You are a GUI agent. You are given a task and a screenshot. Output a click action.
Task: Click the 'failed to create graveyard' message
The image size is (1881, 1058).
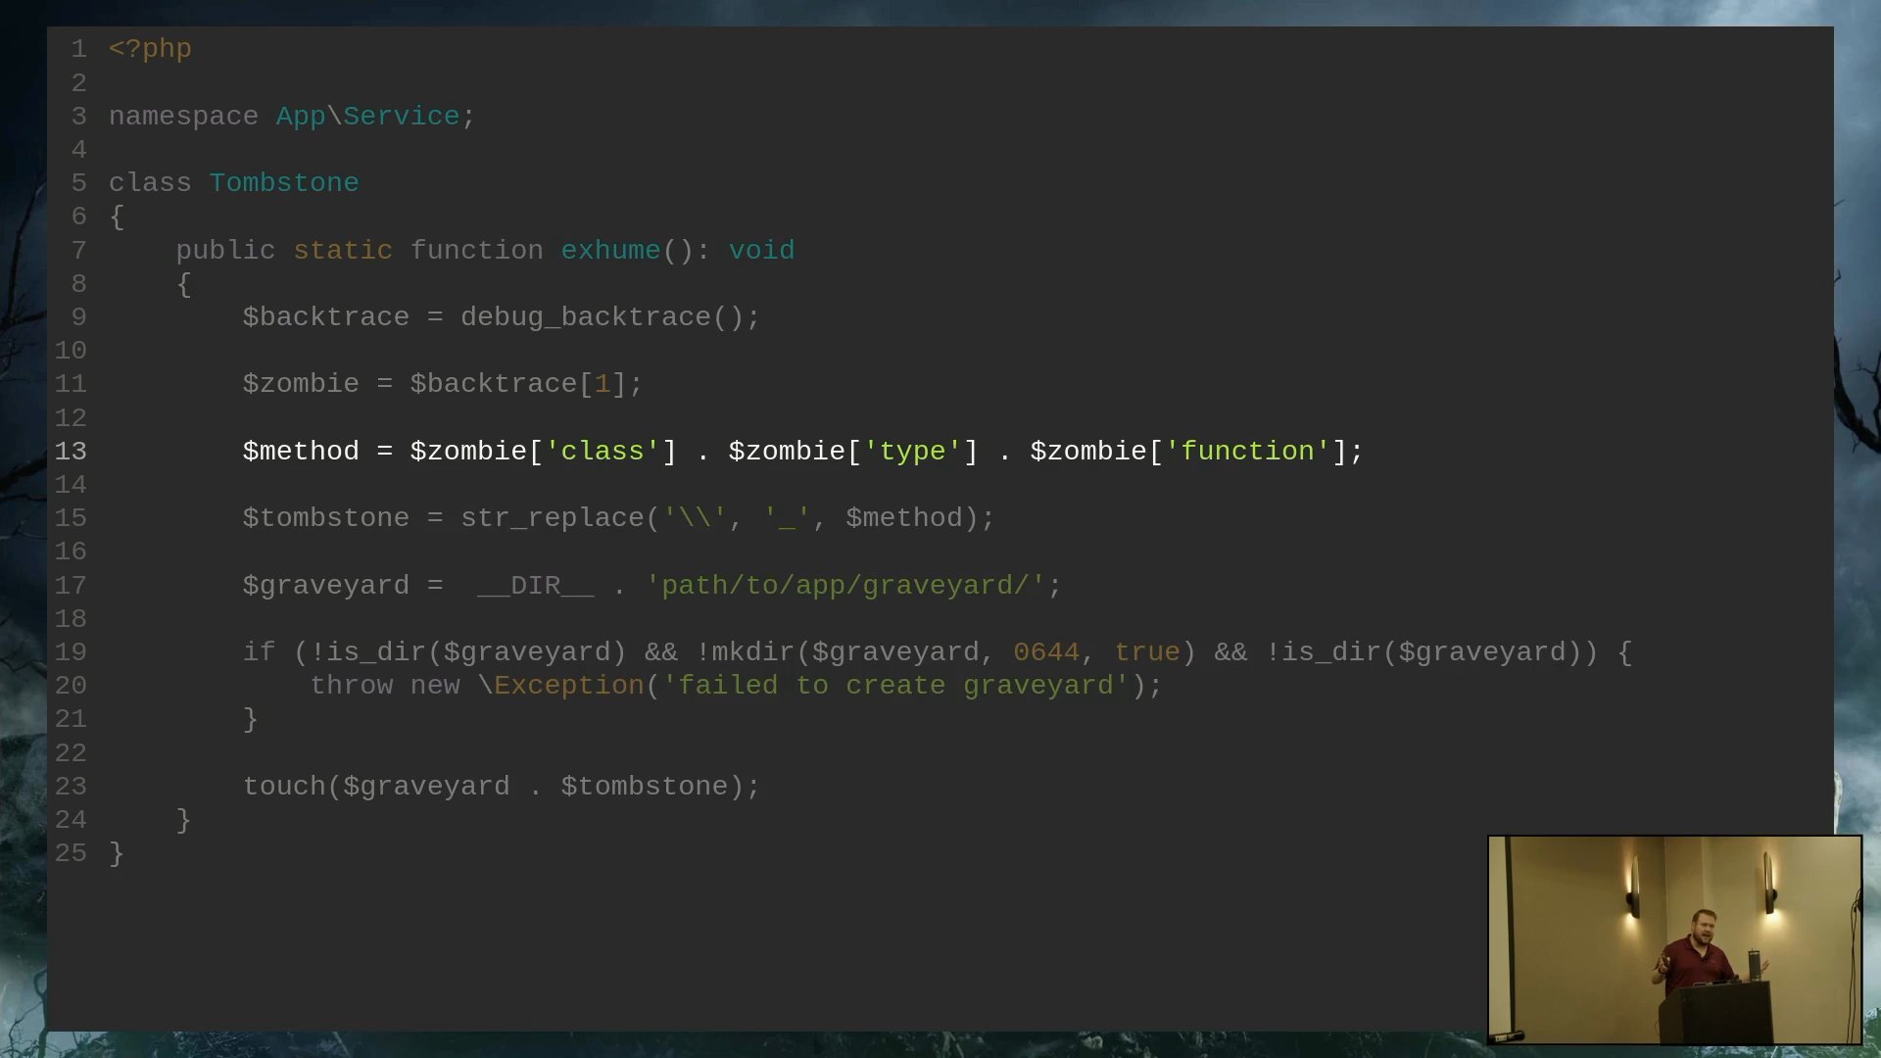point(895,686)
